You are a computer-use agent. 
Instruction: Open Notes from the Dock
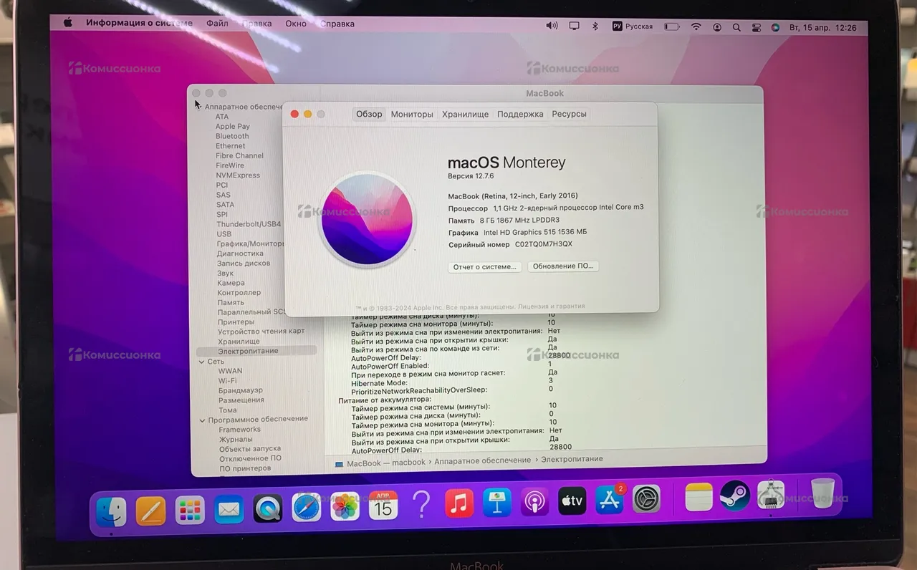[698, 496]
